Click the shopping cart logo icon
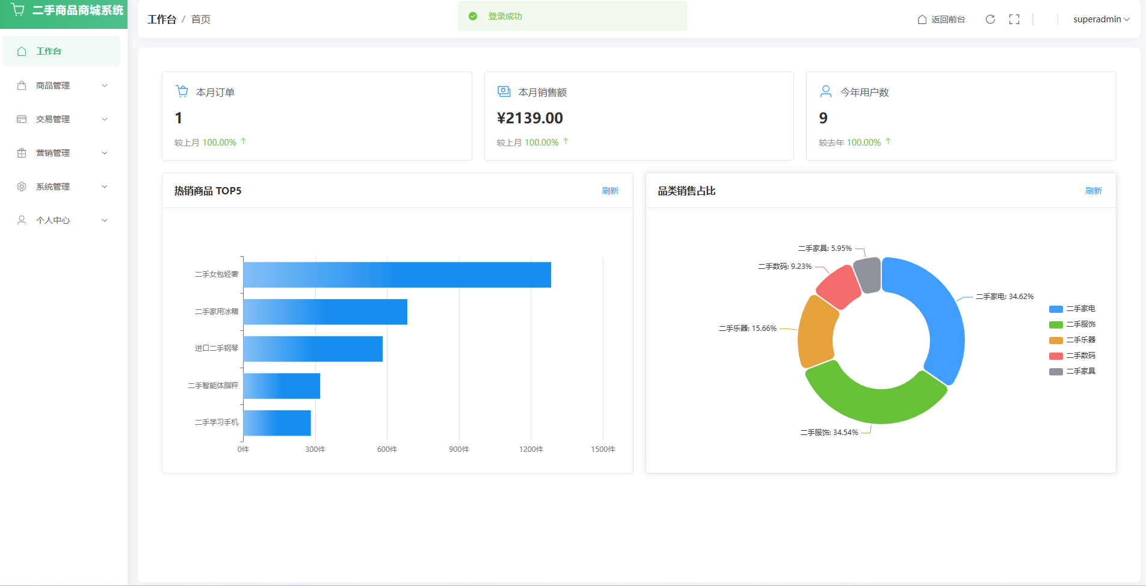 (x=18, y=10)
